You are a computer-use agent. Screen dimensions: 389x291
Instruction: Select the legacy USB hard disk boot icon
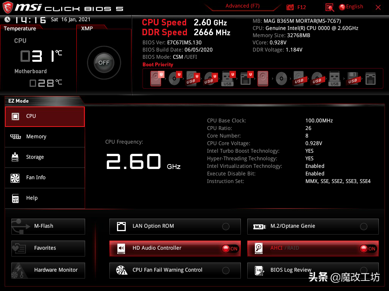pyautogui.click(x=299, y=78)
